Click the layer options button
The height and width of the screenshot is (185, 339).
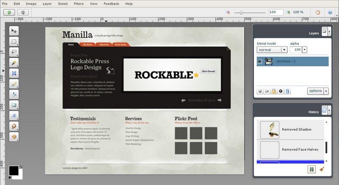[315, 91]
